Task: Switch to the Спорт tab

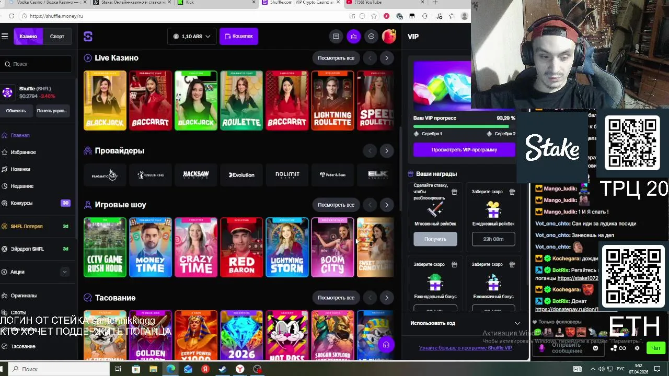Action: click(x=57, y=36)
